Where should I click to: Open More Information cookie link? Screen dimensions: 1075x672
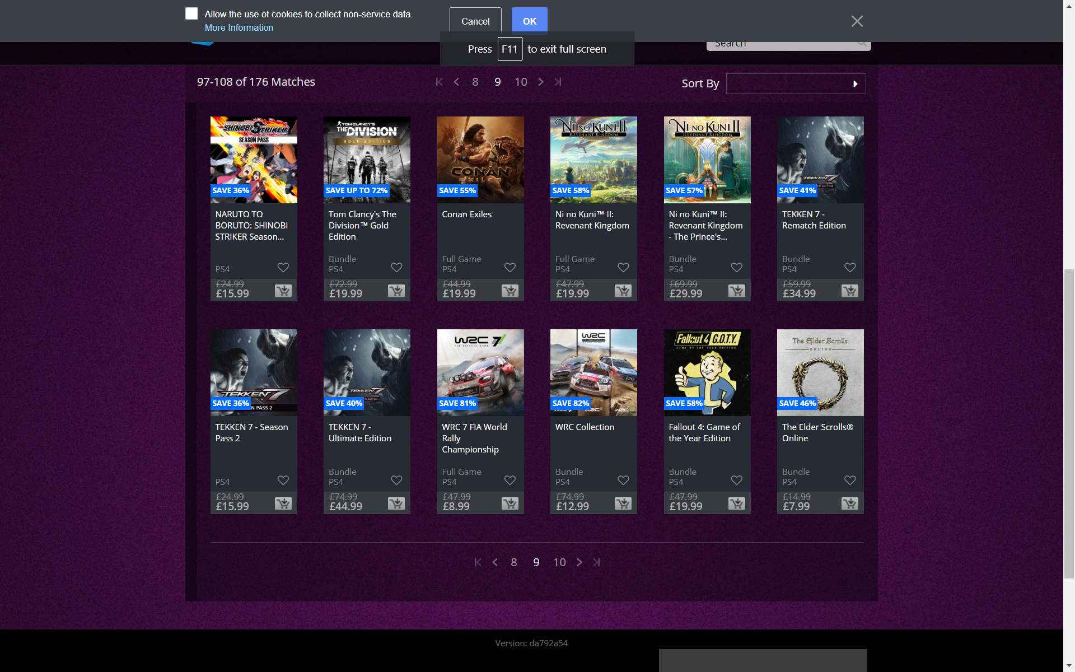(239, 27)
